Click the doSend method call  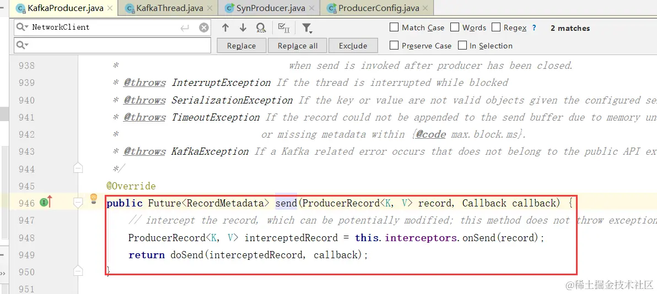point(187,254)
